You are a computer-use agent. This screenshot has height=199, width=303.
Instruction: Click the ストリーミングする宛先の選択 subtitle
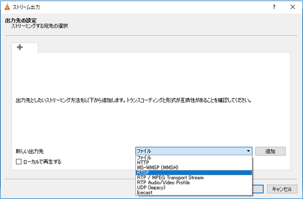pos(40,26)
